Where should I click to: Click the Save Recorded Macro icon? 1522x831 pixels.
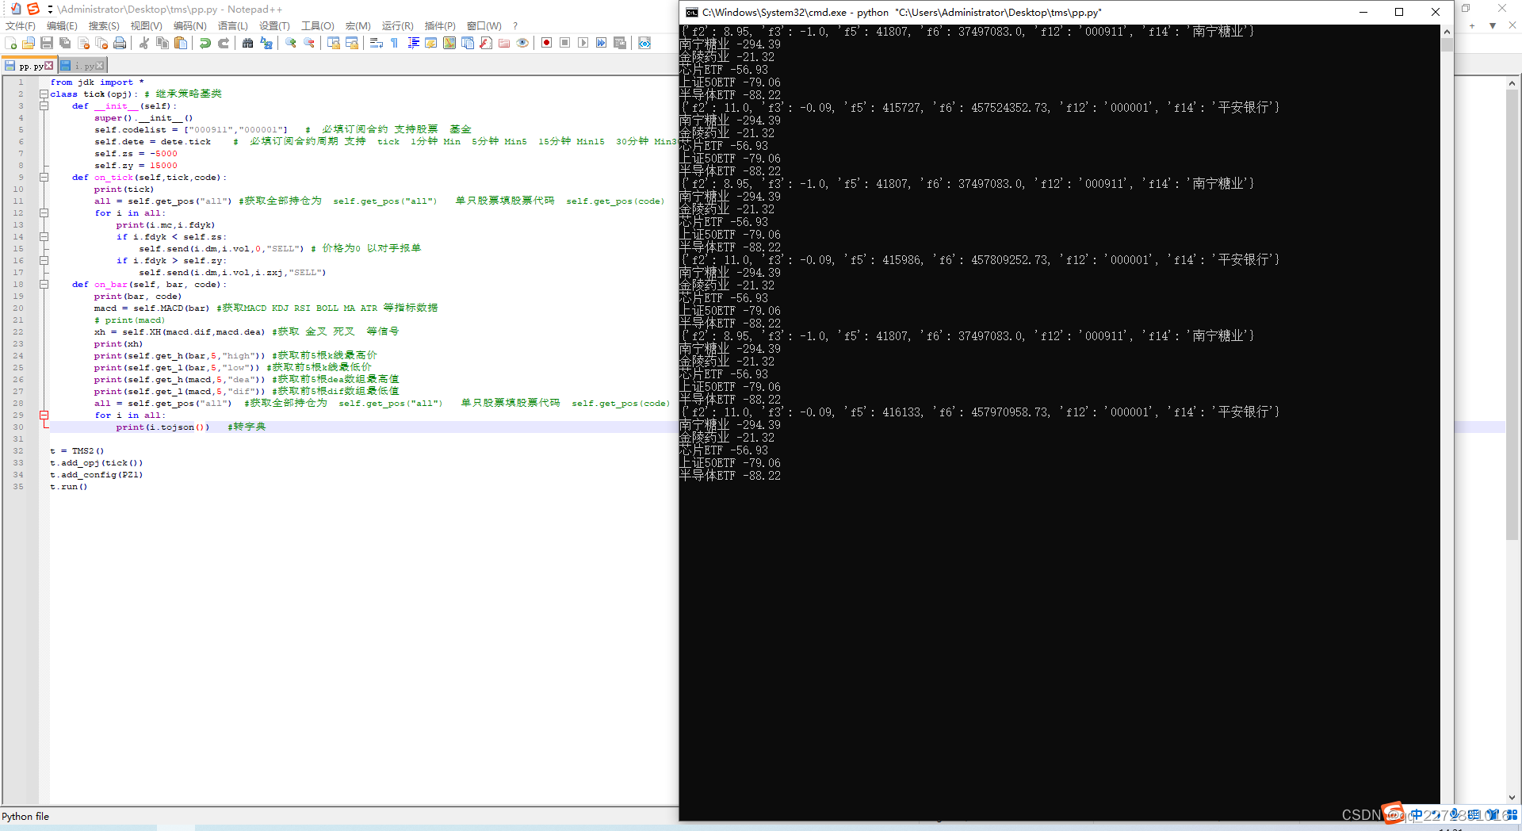coord(620,43)
